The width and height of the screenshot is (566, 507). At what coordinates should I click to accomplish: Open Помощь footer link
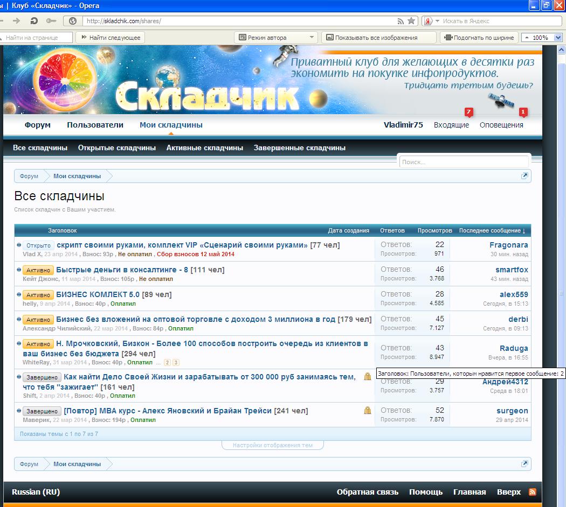point(426,492)
